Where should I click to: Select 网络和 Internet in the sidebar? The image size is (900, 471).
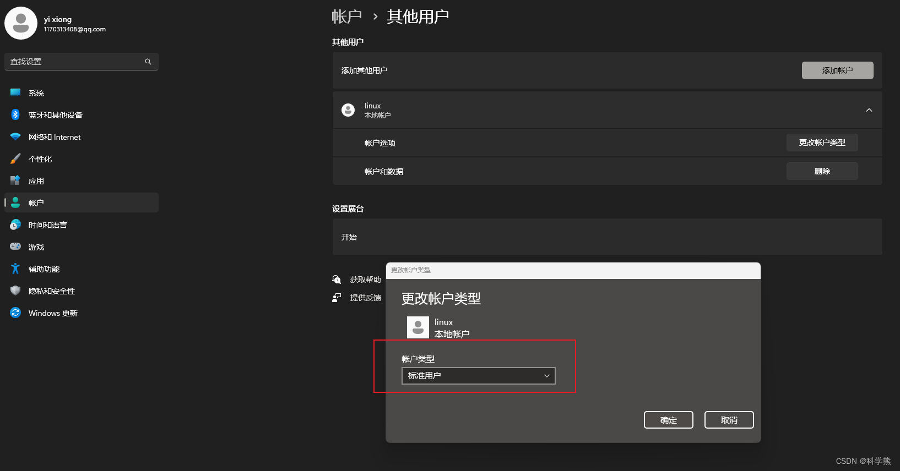click(x=82, y=137)
